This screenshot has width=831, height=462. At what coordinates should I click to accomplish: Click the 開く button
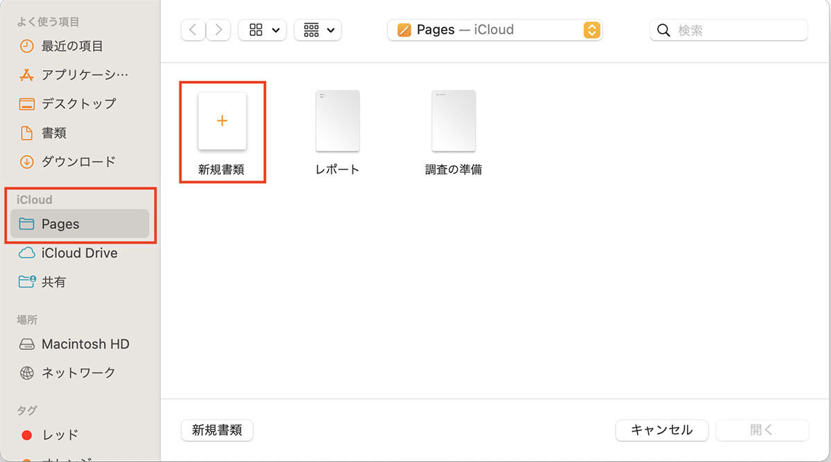(x=762, y=430)
